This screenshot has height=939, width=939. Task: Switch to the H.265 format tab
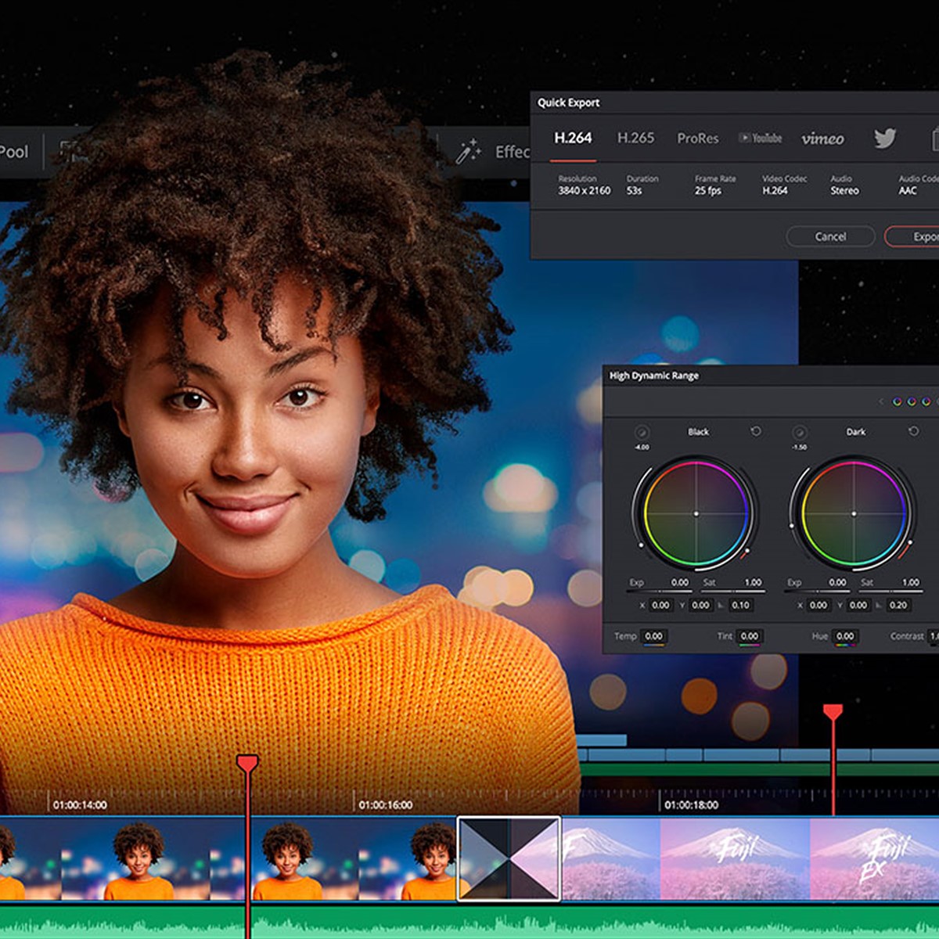click(635, 137)
